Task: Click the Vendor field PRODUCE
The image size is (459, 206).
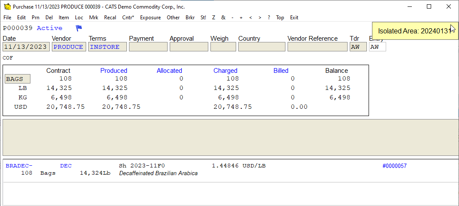Action: (69, 47)
